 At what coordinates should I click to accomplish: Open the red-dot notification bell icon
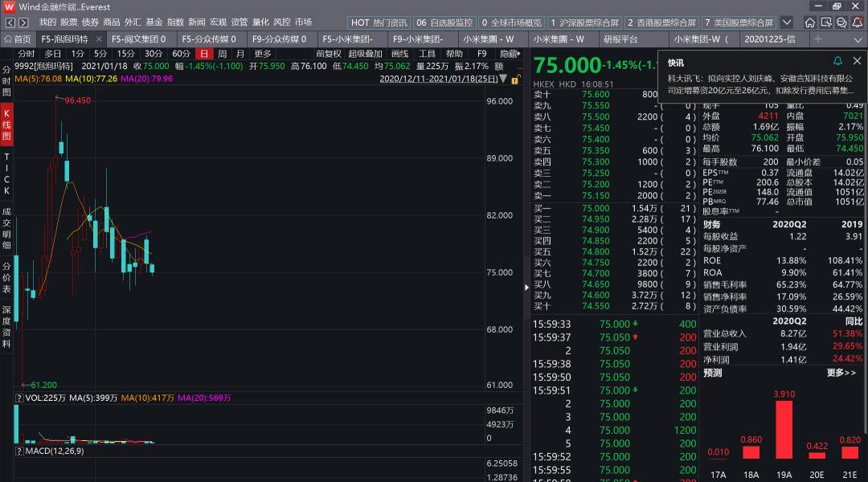coord(857,22)
